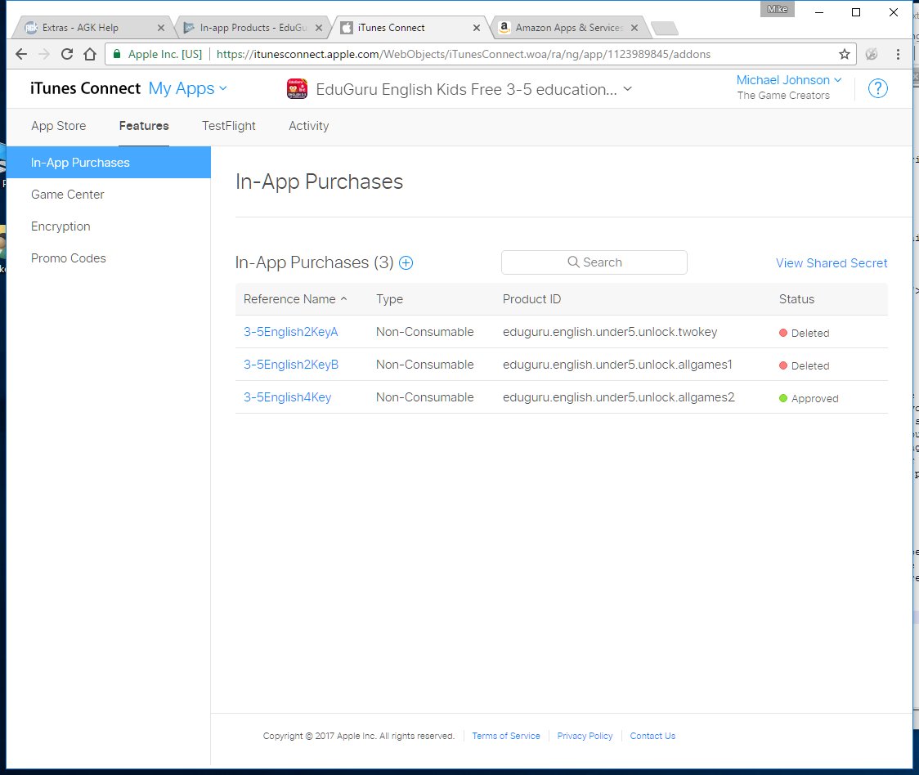
Task: Switch to the TestFlight tab
Action: pyautogui.click(x=229, y=126)
